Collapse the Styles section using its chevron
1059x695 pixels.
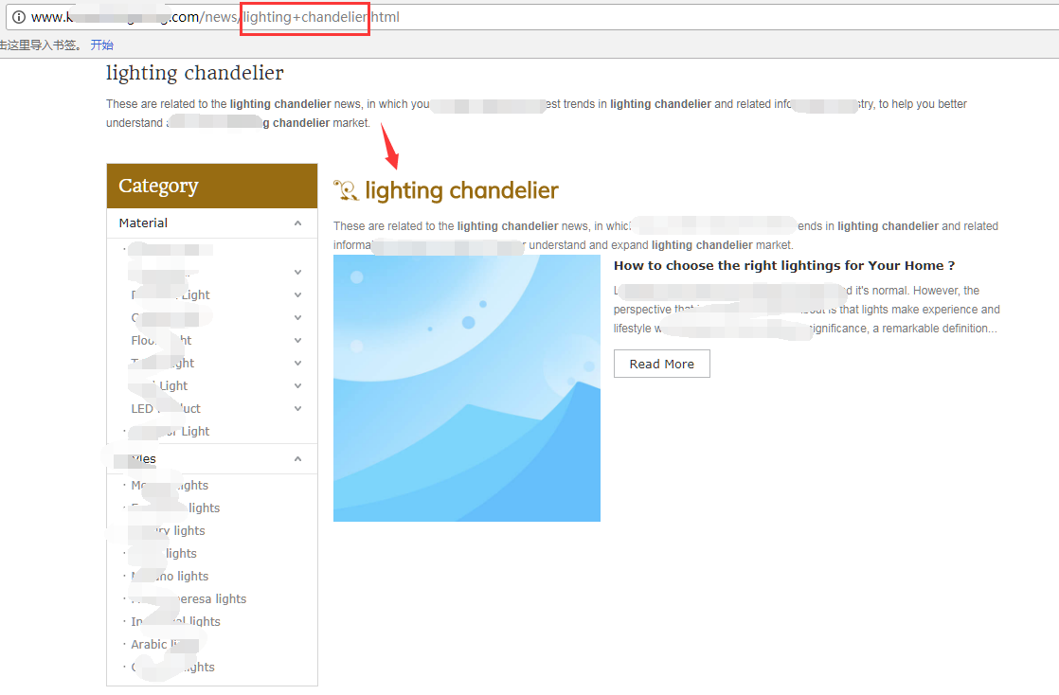(297, 459)
